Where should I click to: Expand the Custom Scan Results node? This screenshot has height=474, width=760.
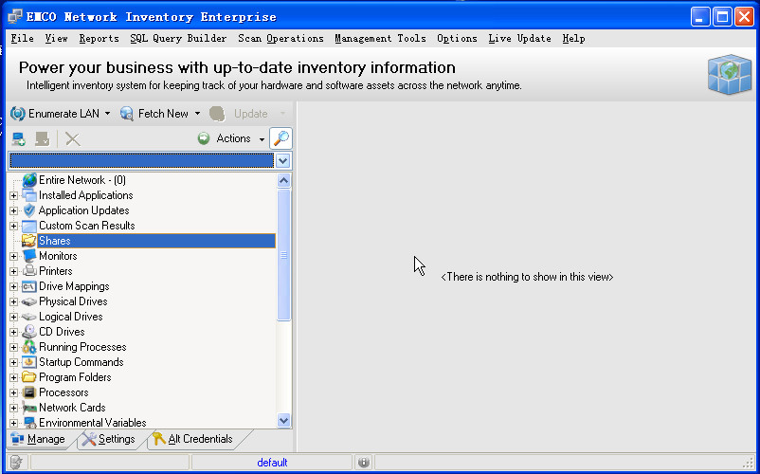point(13,226)
